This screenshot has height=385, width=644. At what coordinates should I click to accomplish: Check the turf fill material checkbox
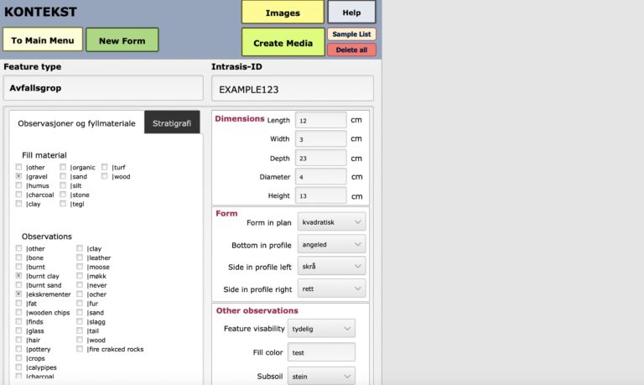pos(104,167)
